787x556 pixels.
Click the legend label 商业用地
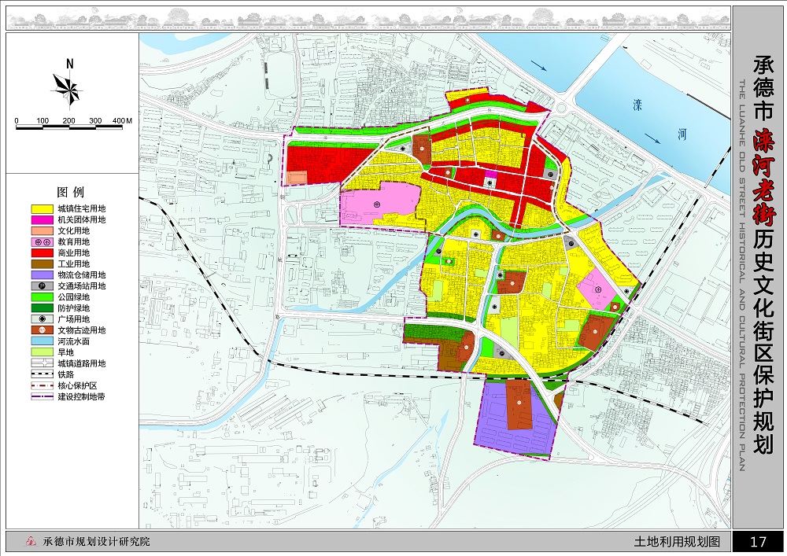(x=74, y=252)
